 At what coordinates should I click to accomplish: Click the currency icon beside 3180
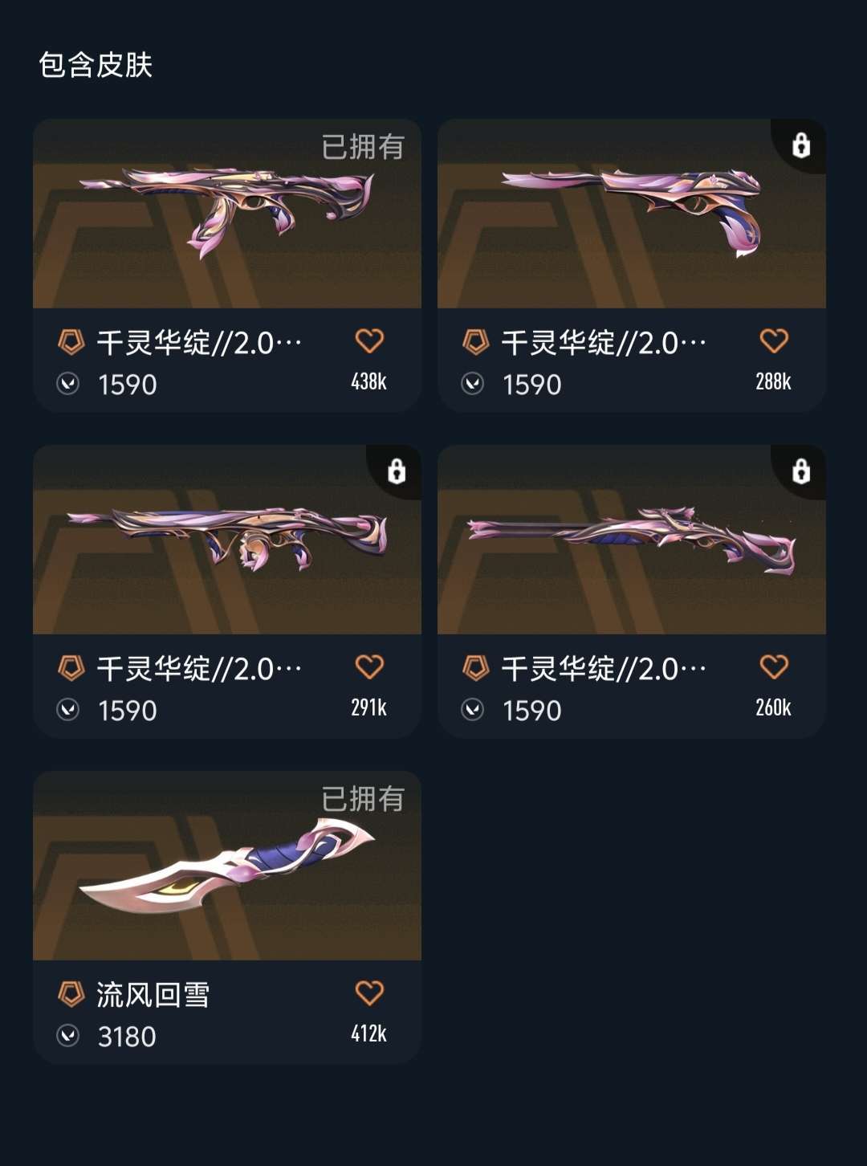click(x=68, y=1036)
